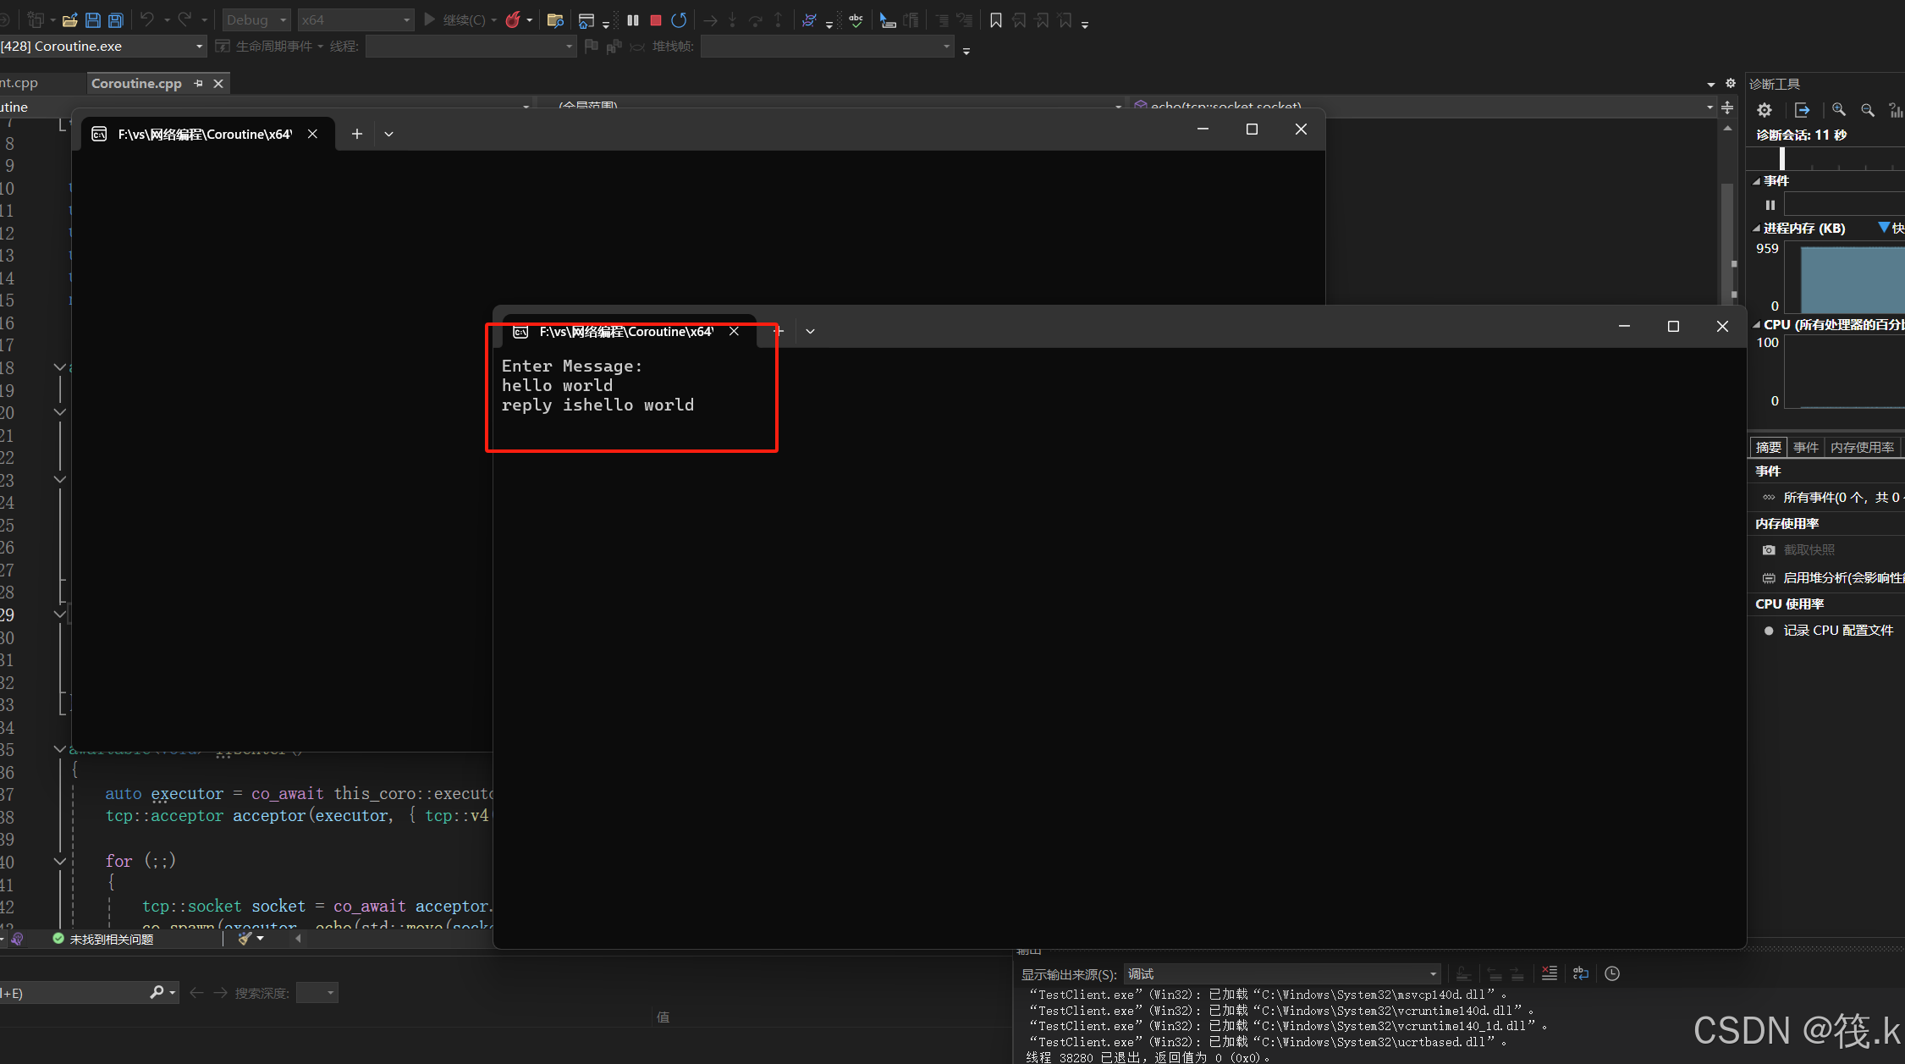
Task: Click the abc spell checker icon
Action: pos(856,19)
